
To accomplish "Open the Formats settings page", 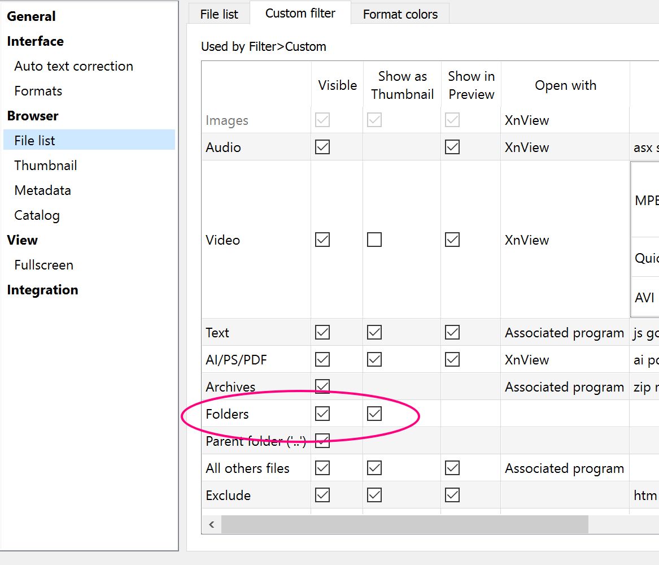I will click(38, 91).
